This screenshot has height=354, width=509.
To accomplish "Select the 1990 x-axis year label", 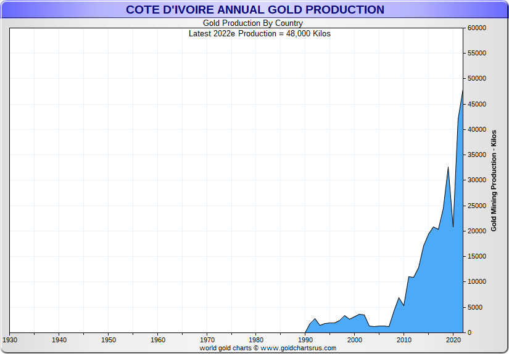I will 305,340.
